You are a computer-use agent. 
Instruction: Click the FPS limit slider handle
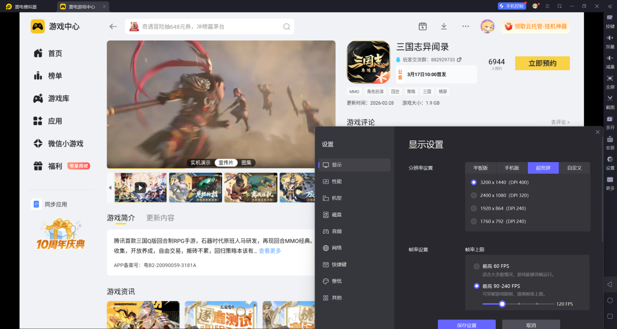(x=502, y=304)
